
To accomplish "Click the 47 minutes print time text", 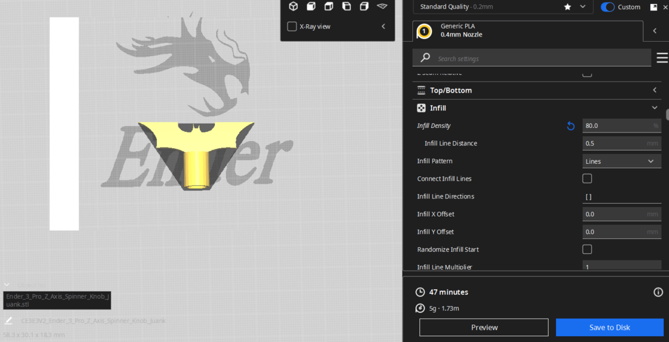I will (448, 292).
